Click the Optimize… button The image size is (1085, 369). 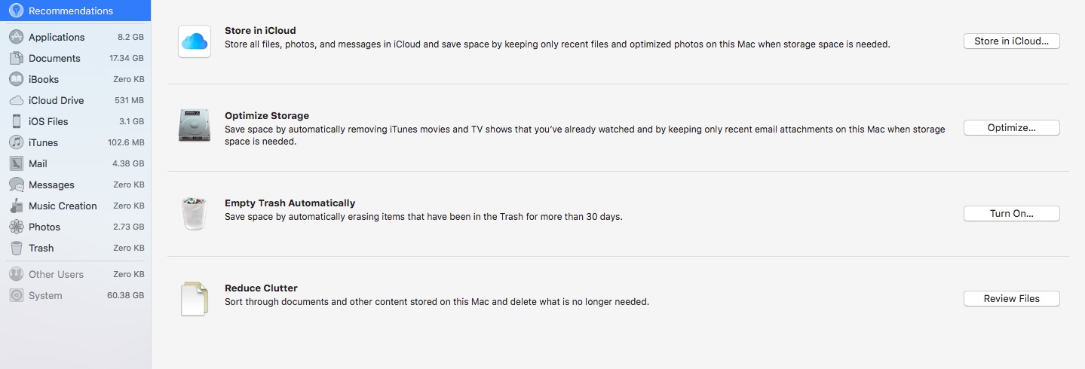(1011, 128)
